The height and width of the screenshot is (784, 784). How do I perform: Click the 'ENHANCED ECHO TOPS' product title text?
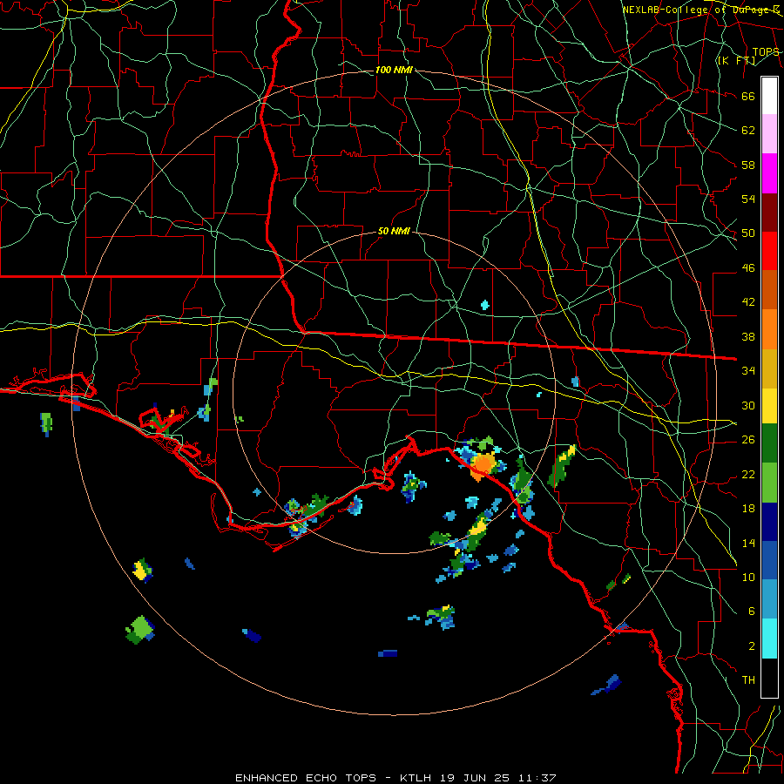[306, 778]
